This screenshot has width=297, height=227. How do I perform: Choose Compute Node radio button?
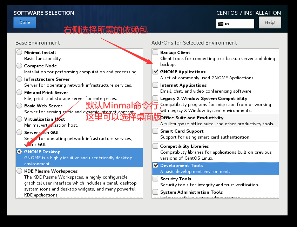pyautogui.click(x=19, y=66)
